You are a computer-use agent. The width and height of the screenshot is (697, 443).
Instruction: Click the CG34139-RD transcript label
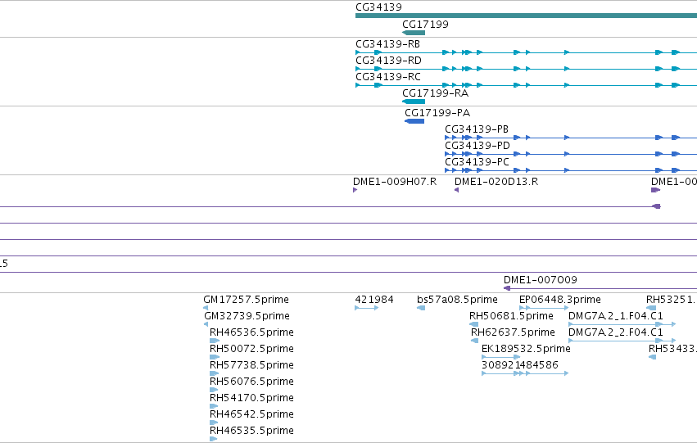coord(388,61)
